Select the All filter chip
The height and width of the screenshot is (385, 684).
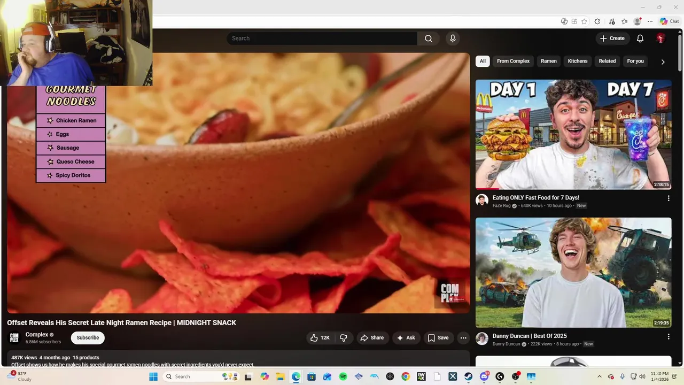(x=483, y=61)
